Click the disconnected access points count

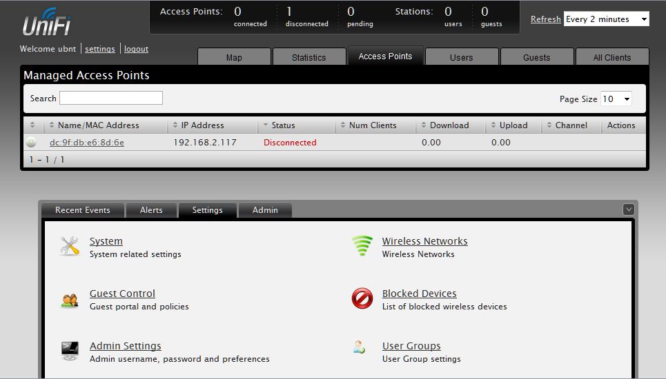pos(289,12)
